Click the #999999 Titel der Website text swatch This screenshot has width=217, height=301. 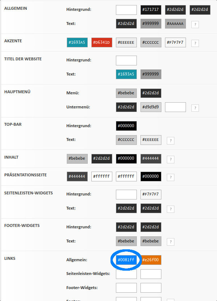[x=151, y=74]
